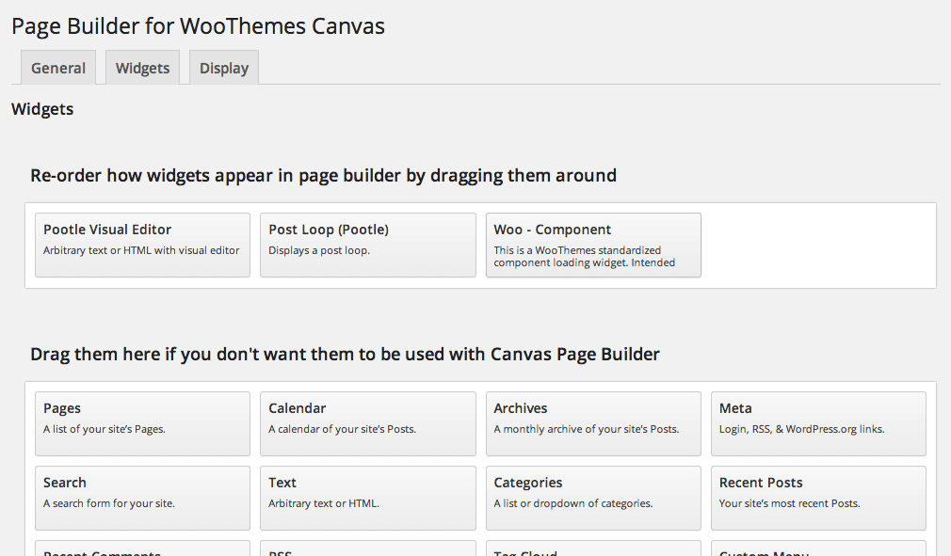Choose the Text widget card

click(368, 498)
